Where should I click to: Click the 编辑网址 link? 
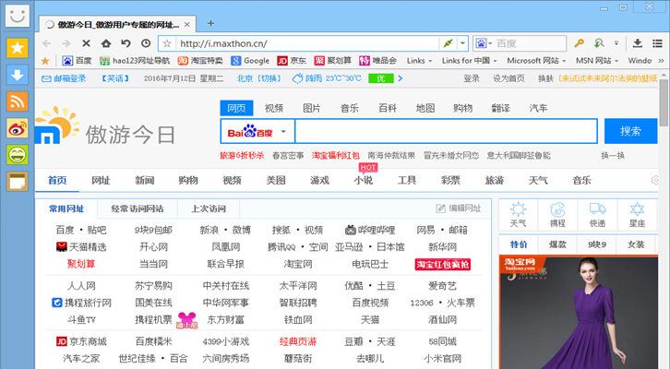point(458,208)
